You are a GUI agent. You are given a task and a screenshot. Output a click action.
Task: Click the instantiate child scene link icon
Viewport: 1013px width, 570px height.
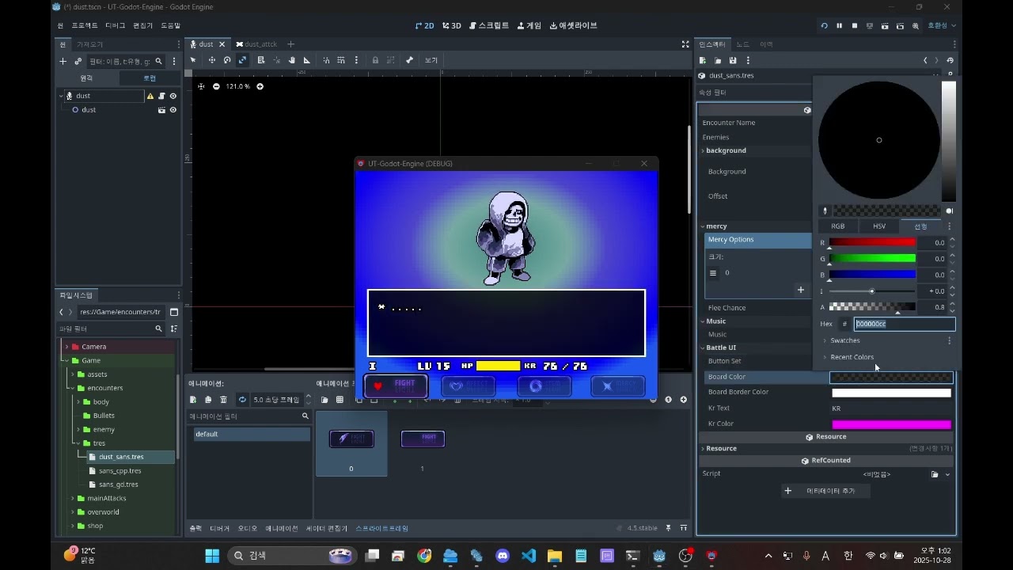(78, 61)
